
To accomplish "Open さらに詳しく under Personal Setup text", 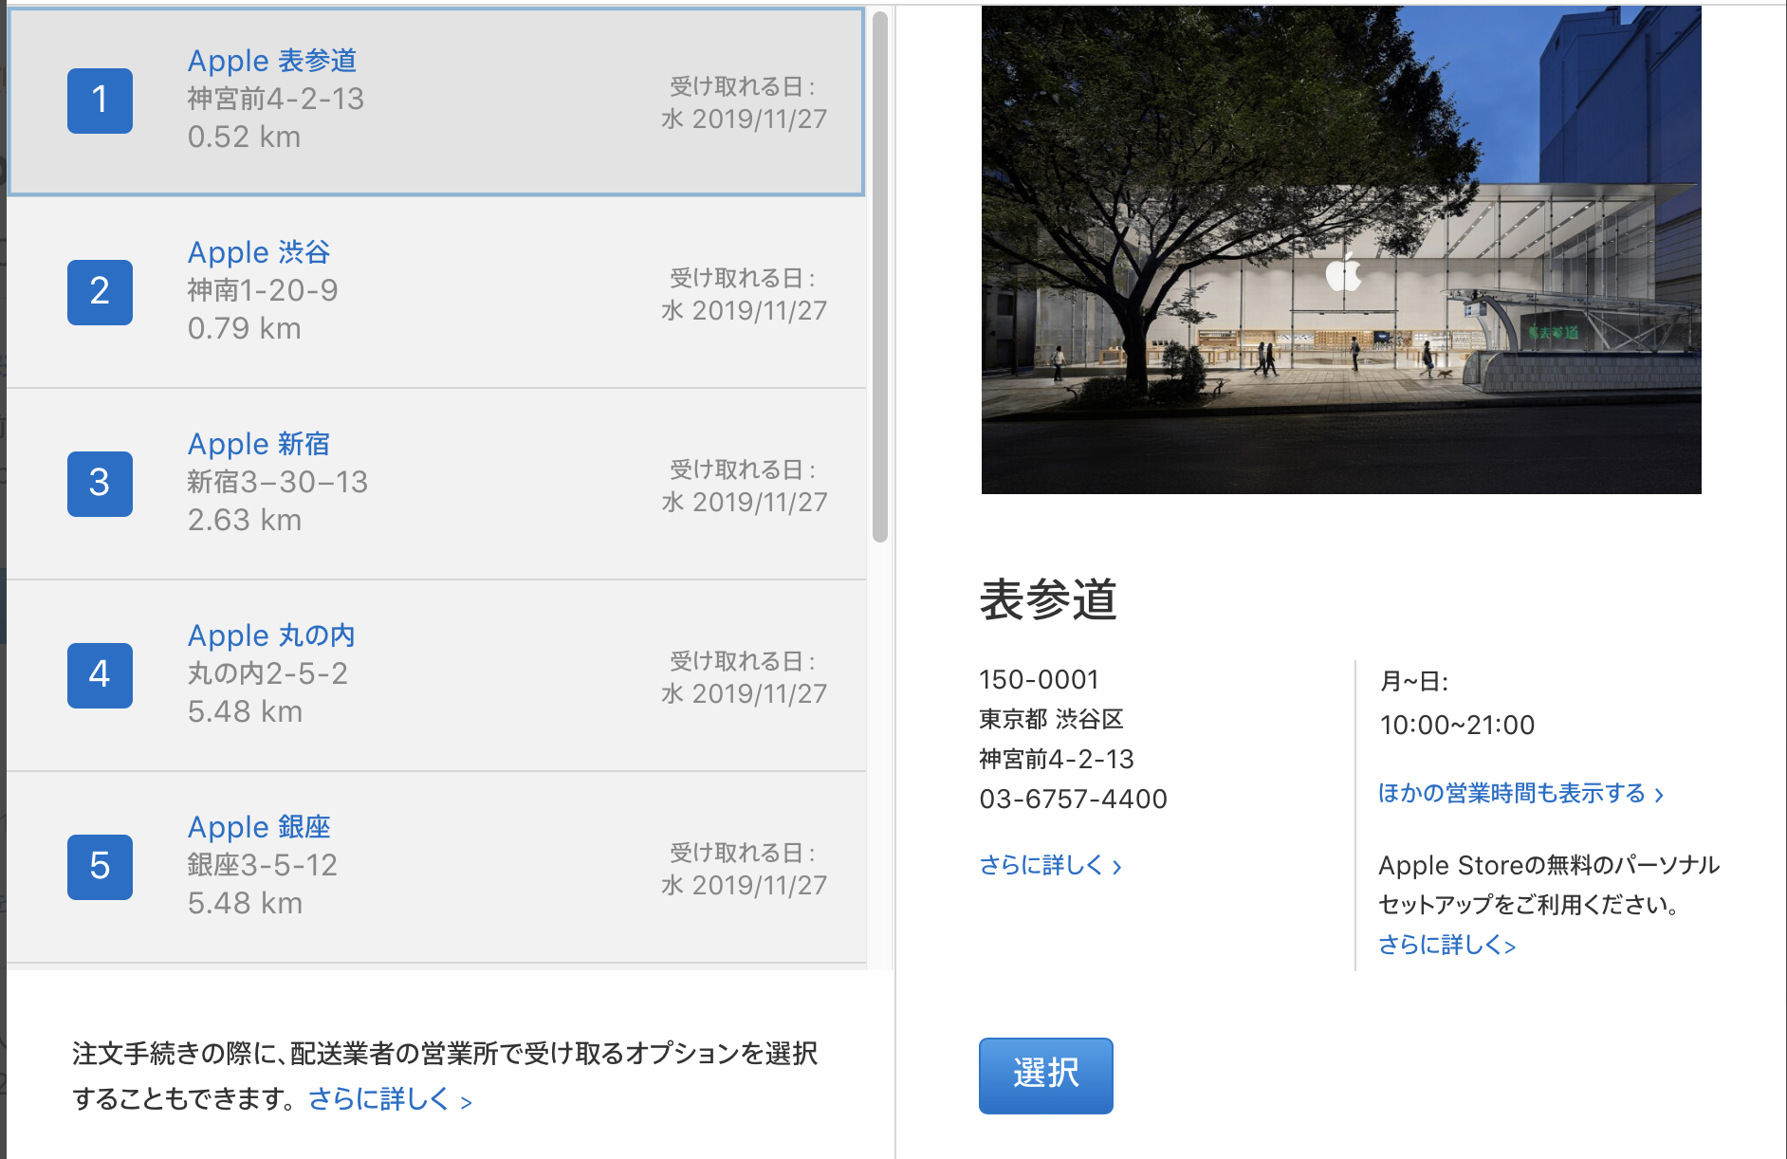I will [1446, 945].
